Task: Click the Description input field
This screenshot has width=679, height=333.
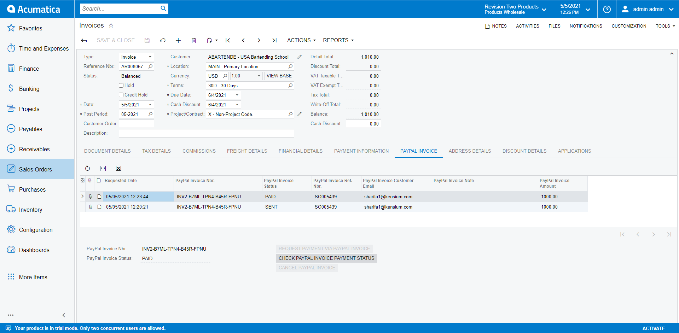Action: pyautogui.click(x=207, y=133)
